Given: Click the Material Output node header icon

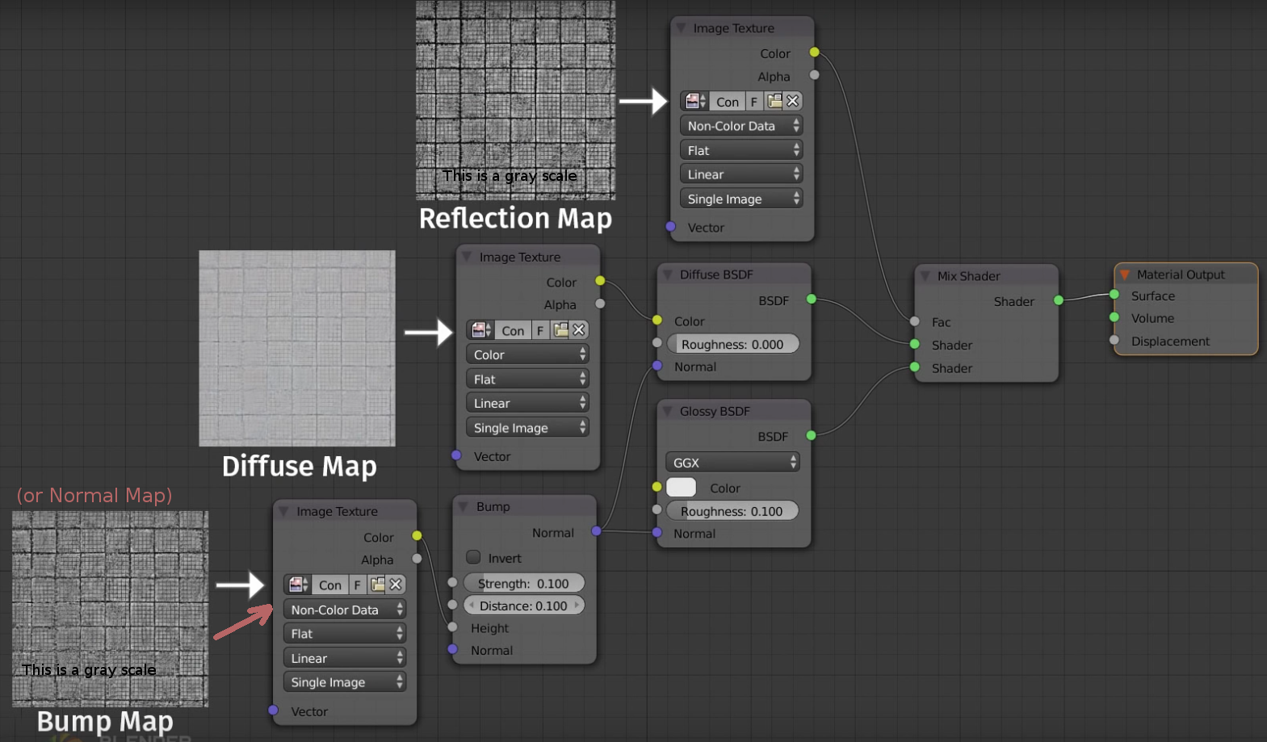Looking at the screenshot, I should click(x=1124, y=275).
